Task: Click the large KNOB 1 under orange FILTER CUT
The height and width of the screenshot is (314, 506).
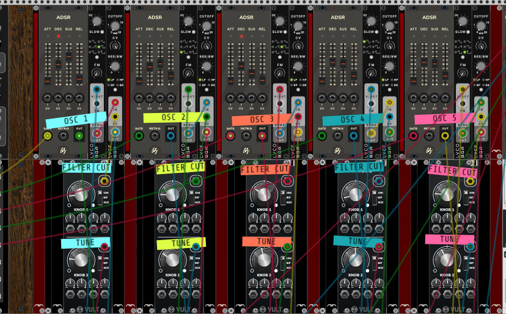Action: (263, 194)
